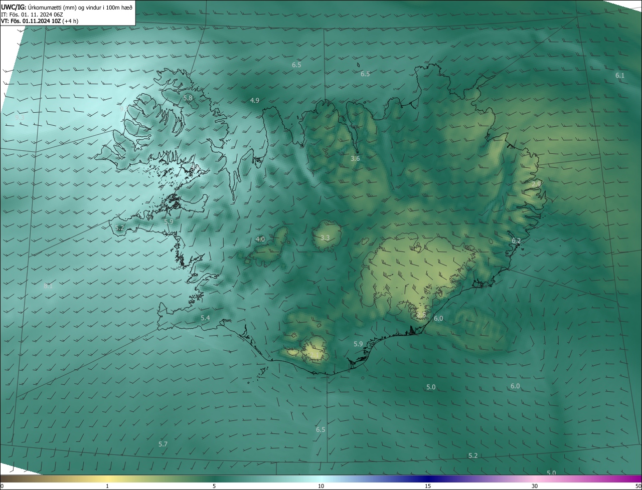Pick the 3.6 value label on the map
The height and width of the screenshot is (490, 642).
tap(355, 158)
